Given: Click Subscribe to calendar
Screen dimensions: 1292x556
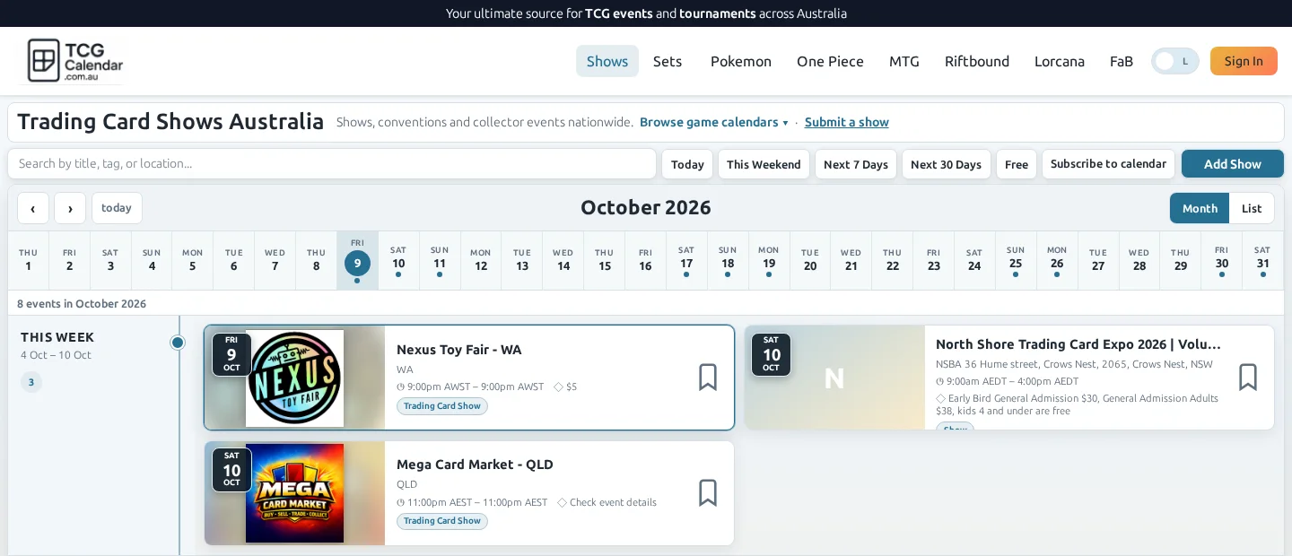Looking at the screenshot, I should pos(1108,164).
